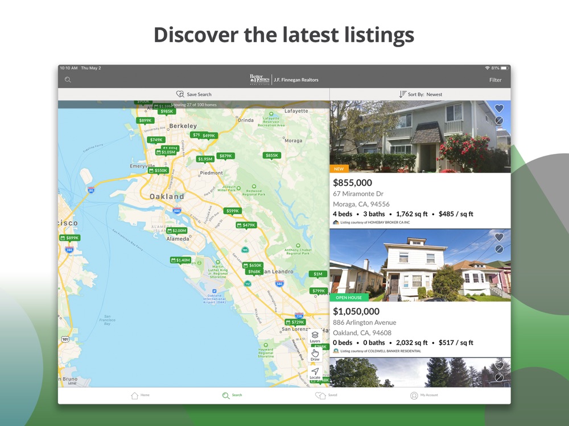This screenshot has height=426, width=569.
Task: Open the 886 Arlington Avenue listing photo
Action: [x=420, y=265]
